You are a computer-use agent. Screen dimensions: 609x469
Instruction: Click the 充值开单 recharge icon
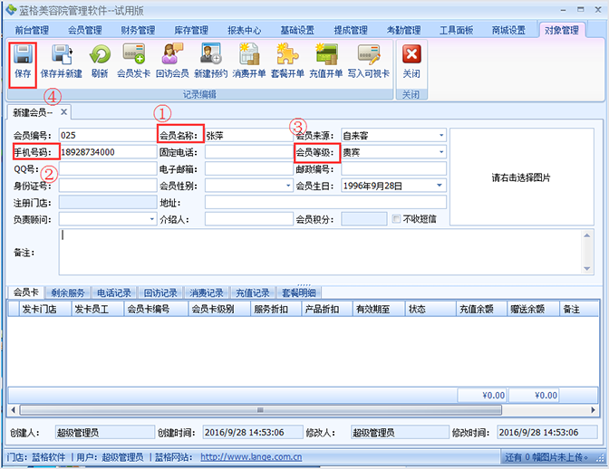pos(326,62)
